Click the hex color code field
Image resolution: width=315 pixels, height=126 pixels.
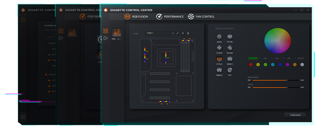301,58
